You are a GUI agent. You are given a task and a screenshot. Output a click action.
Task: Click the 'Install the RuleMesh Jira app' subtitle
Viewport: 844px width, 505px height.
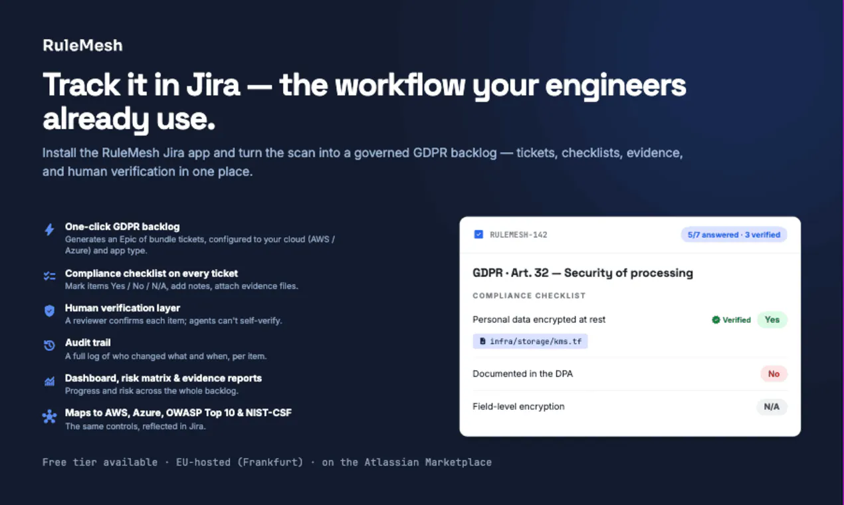point(363,162)
